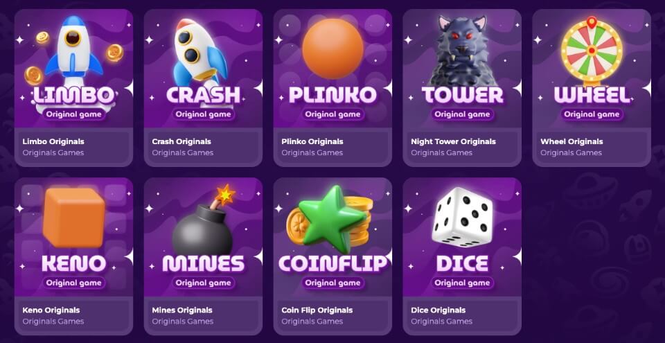Screen dimensions: 665x343
Task: Pick the green star Coinflip icon
Action: 330,219
